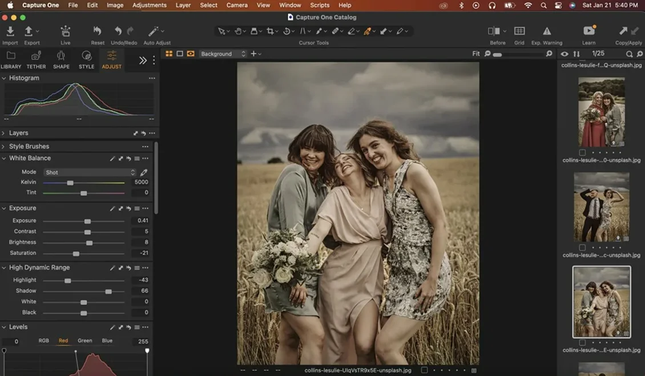Click the Reset adjustments icon
This screenshot has height=376, width=645.
97,33
